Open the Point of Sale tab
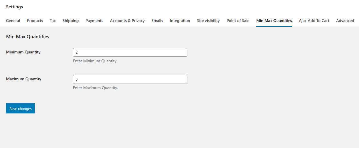 238,21
